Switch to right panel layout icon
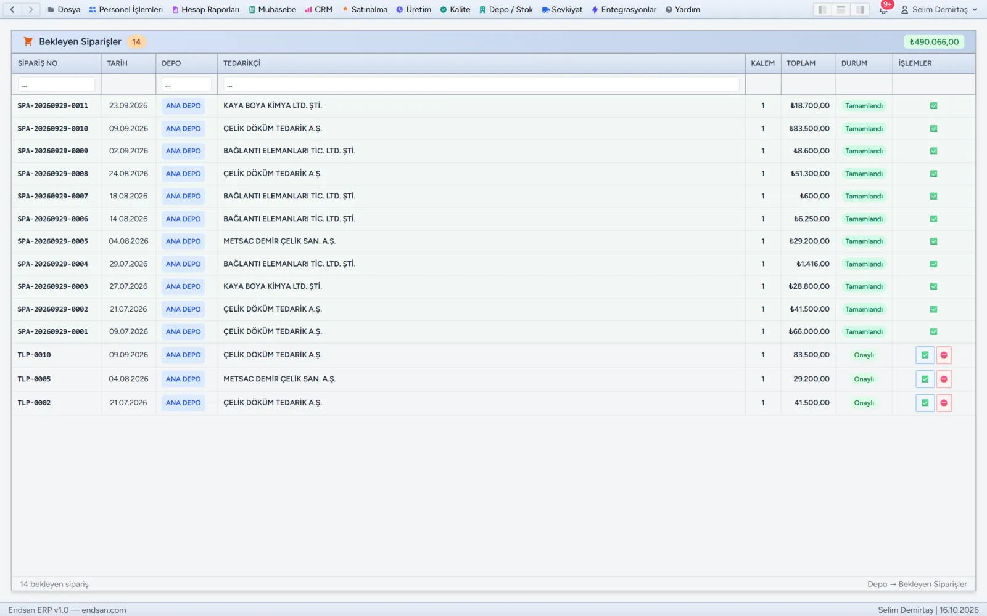The width and height of the screenshot is (987, 616). coord(860,10)
